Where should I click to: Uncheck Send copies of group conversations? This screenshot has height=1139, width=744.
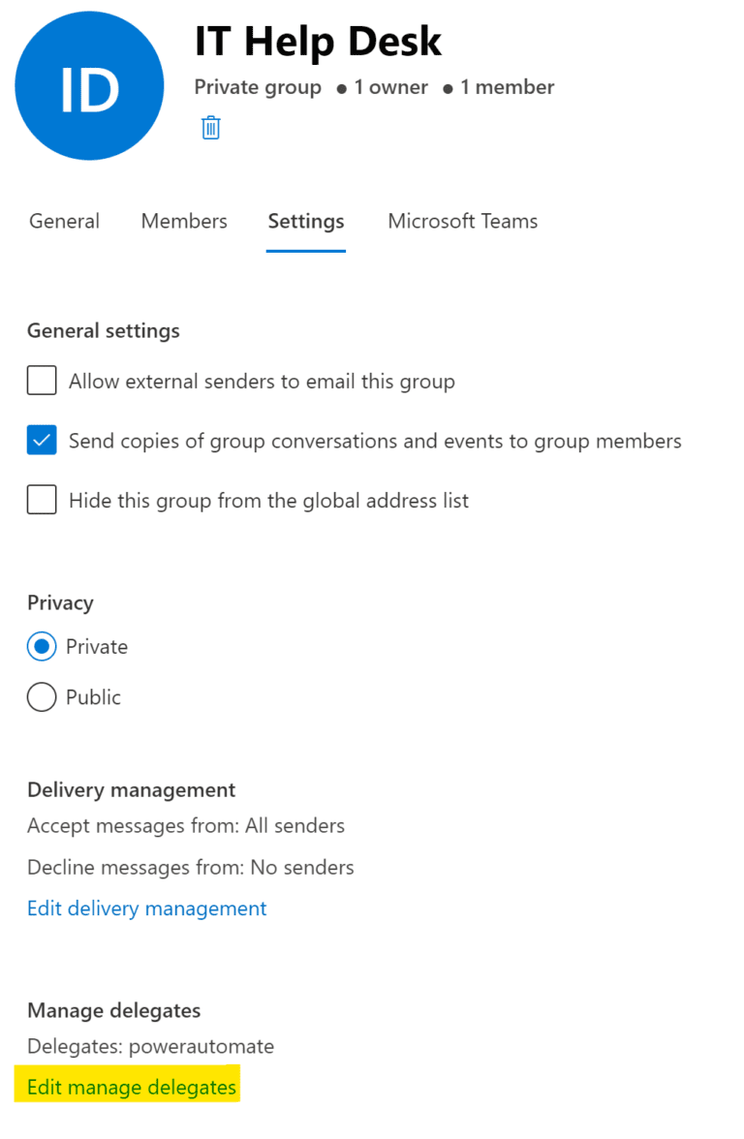tap(42, 440)
